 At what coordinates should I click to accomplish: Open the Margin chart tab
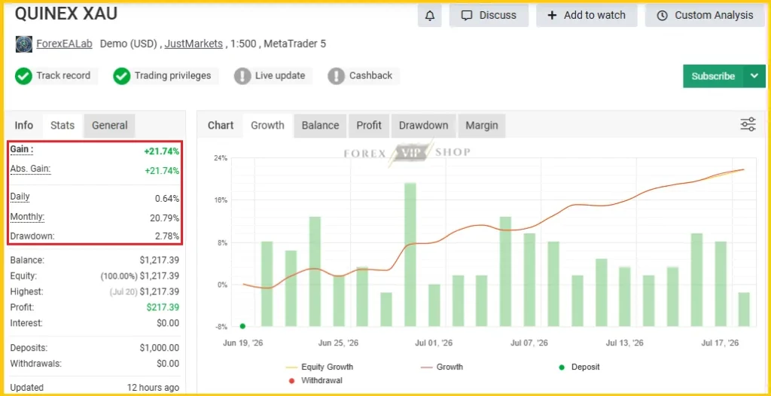482,126
